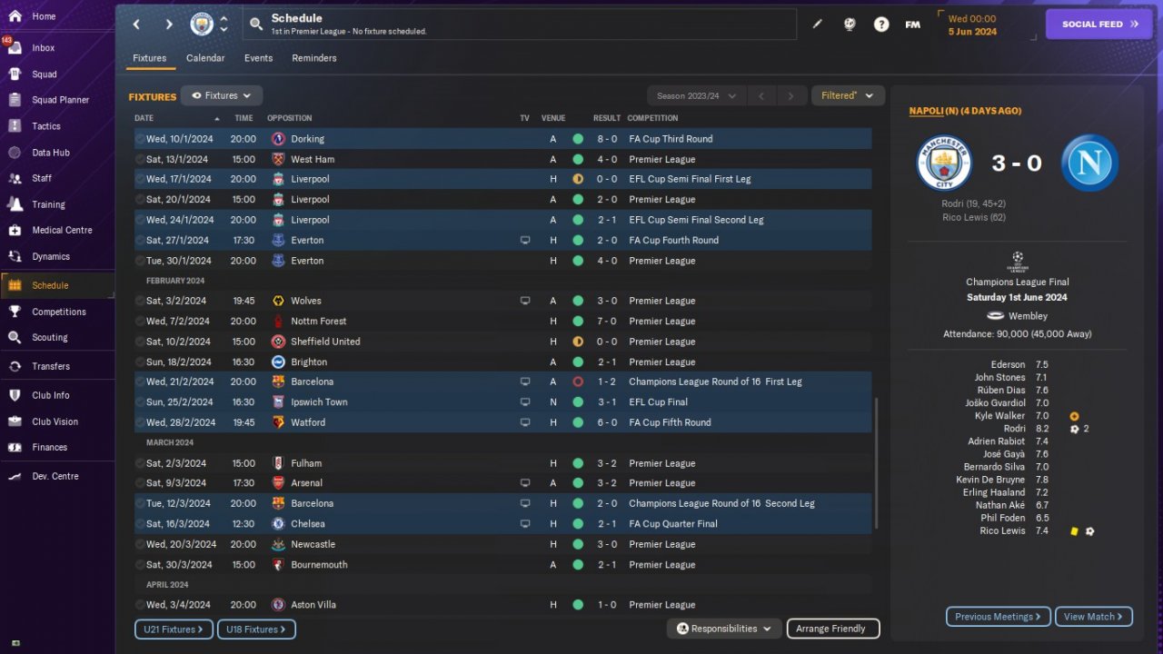
Task: Go back with the top-bar left arrow
Action: tap(136, 24)
